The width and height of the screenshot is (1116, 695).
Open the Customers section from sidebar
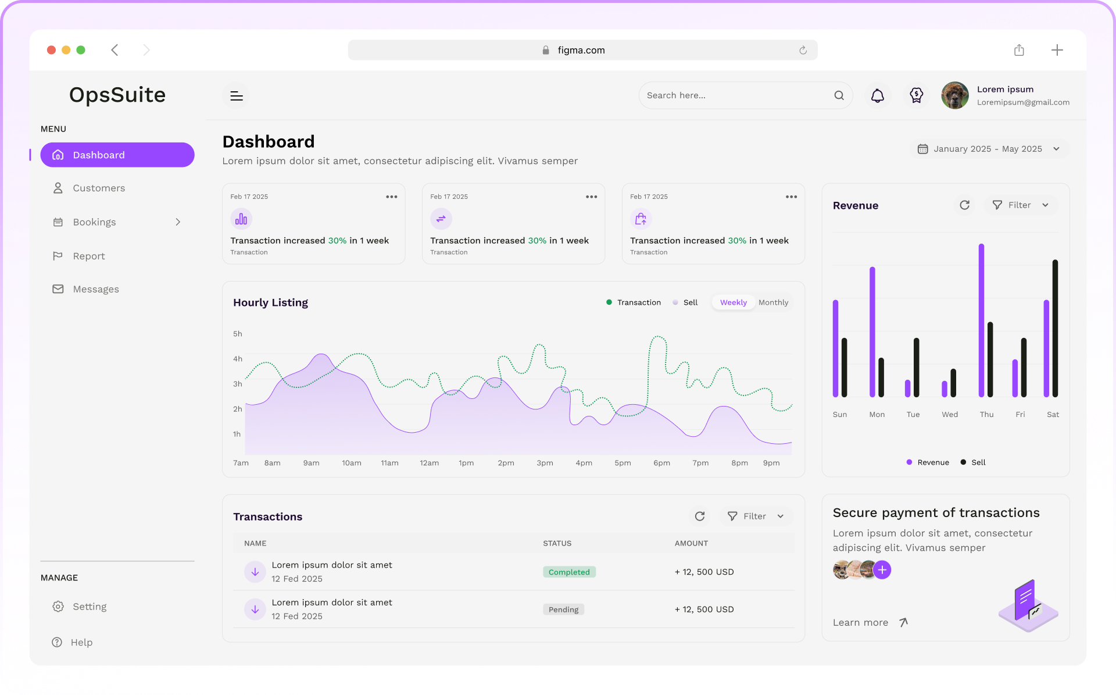pyautogui.click(x=98, y=188)
